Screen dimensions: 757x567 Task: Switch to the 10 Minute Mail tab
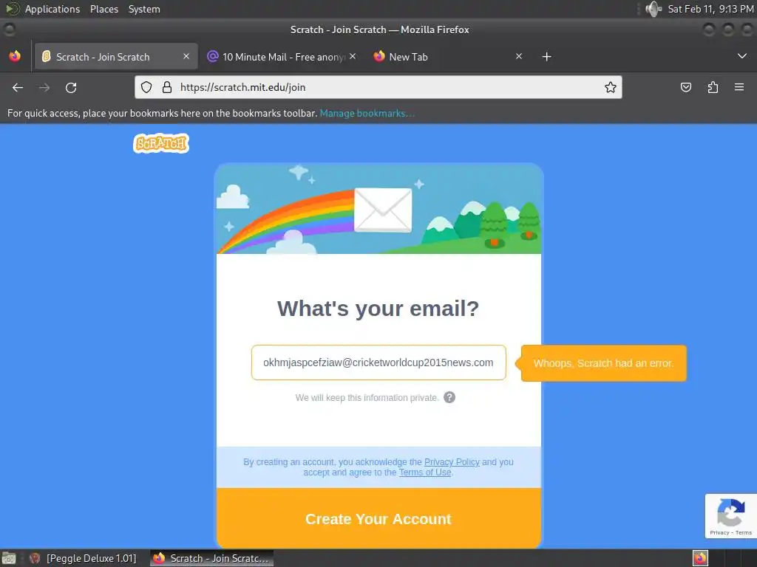[282, 57]
